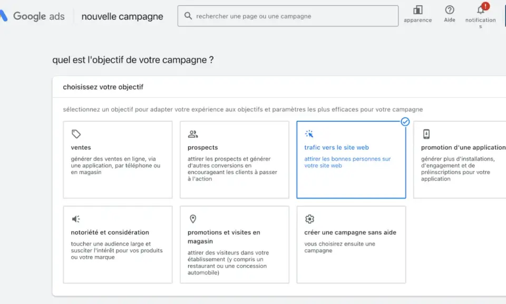This screenshot has height=304, width=506.
Task: Click the price tag icon in the ventes card
Action: pos(76,134)
